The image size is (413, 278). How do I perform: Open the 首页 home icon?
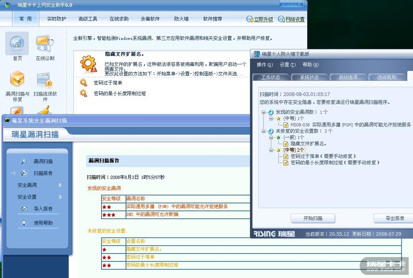(x=17, y=43)
